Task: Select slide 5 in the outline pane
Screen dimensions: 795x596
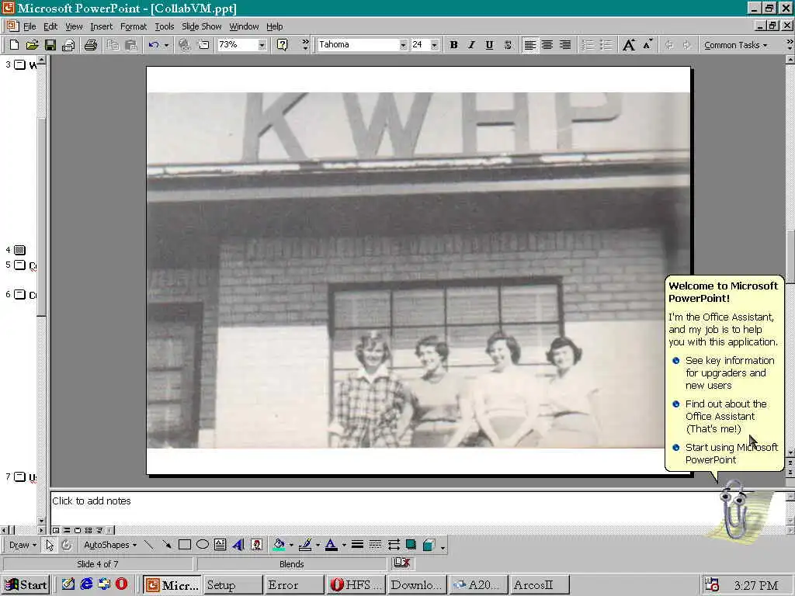Action: coord(19,265)
